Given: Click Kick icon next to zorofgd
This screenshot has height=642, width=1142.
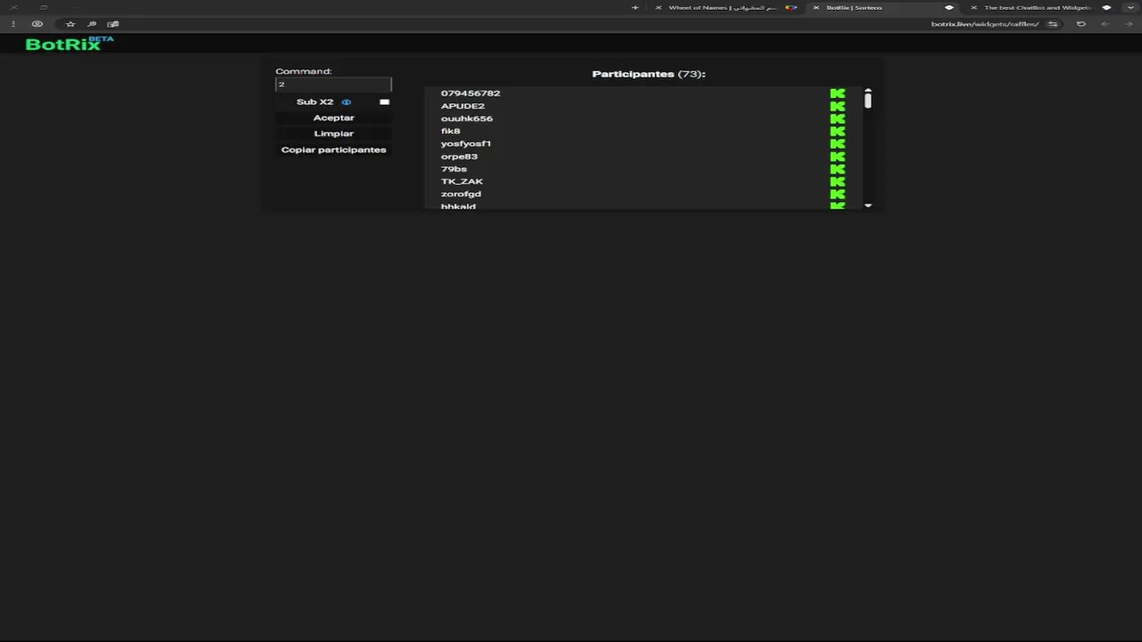Looking at the screenshot, I should coord(837,193).
